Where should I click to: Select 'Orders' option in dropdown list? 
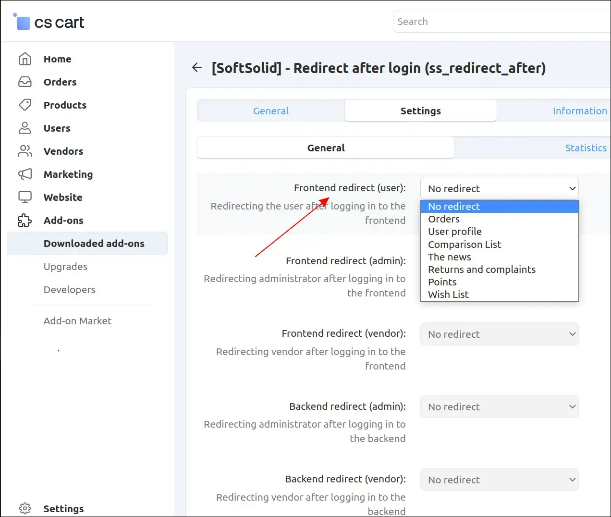point(500,219)
